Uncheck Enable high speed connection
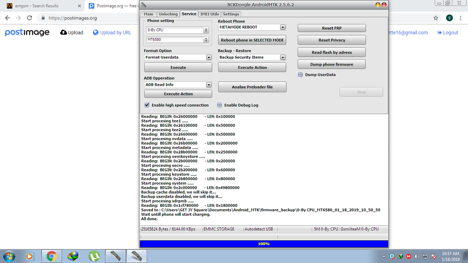 point(147,105)
